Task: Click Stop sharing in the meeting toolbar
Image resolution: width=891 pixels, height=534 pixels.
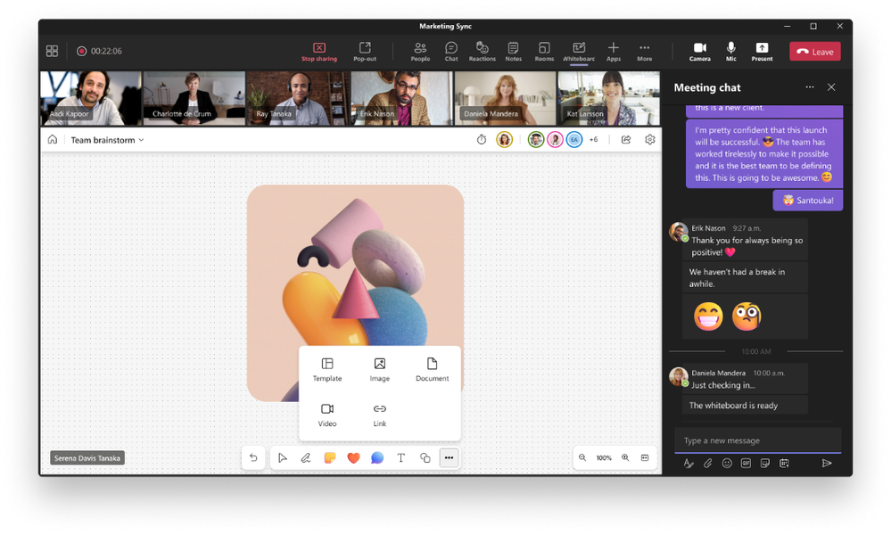Action: [319, 52]
